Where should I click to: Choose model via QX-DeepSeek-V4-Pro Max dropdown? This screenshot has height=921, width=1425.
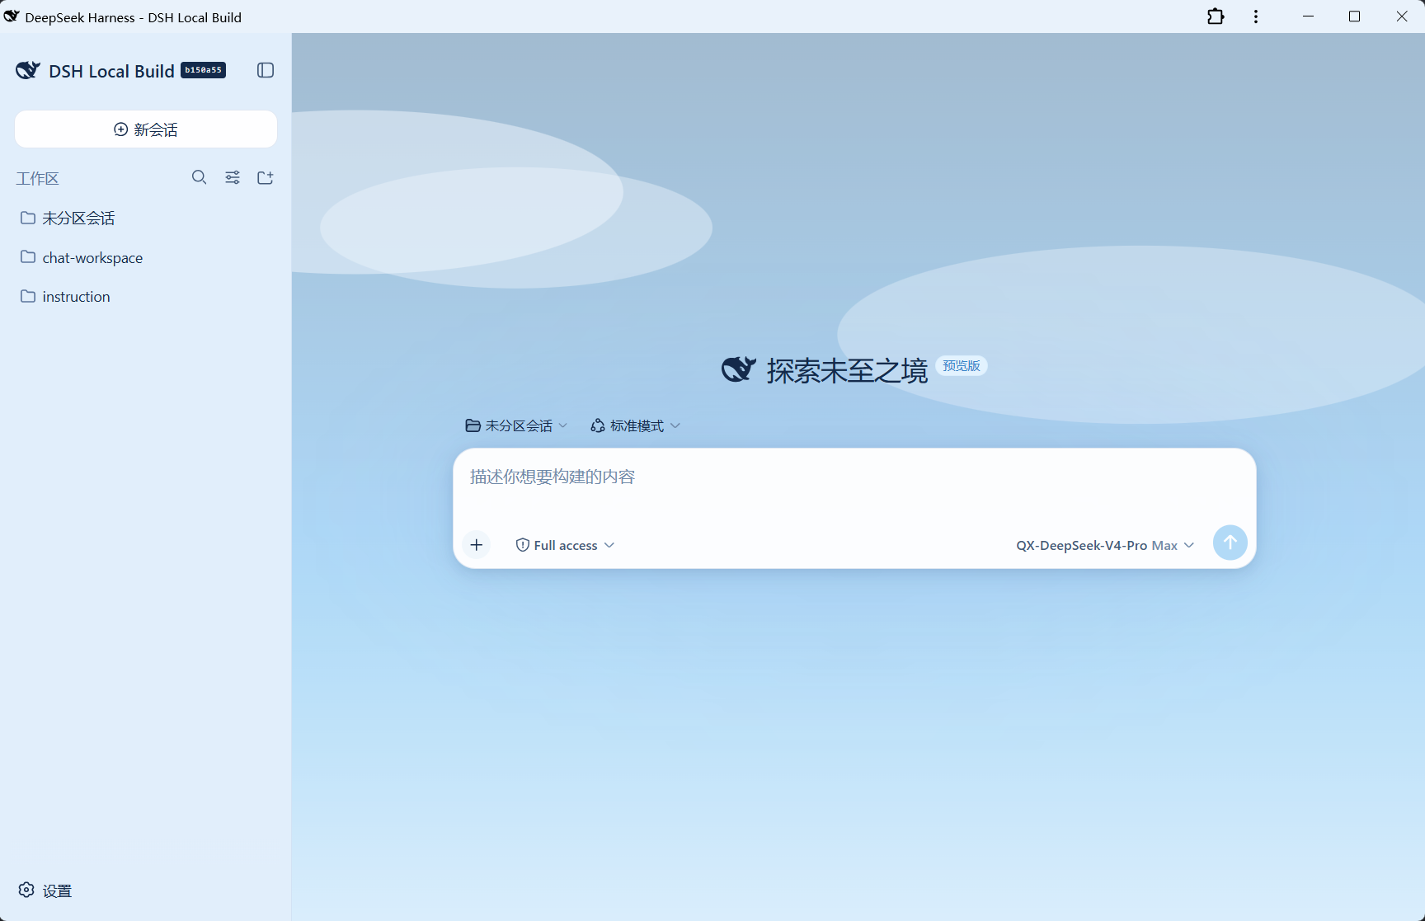1105,545
